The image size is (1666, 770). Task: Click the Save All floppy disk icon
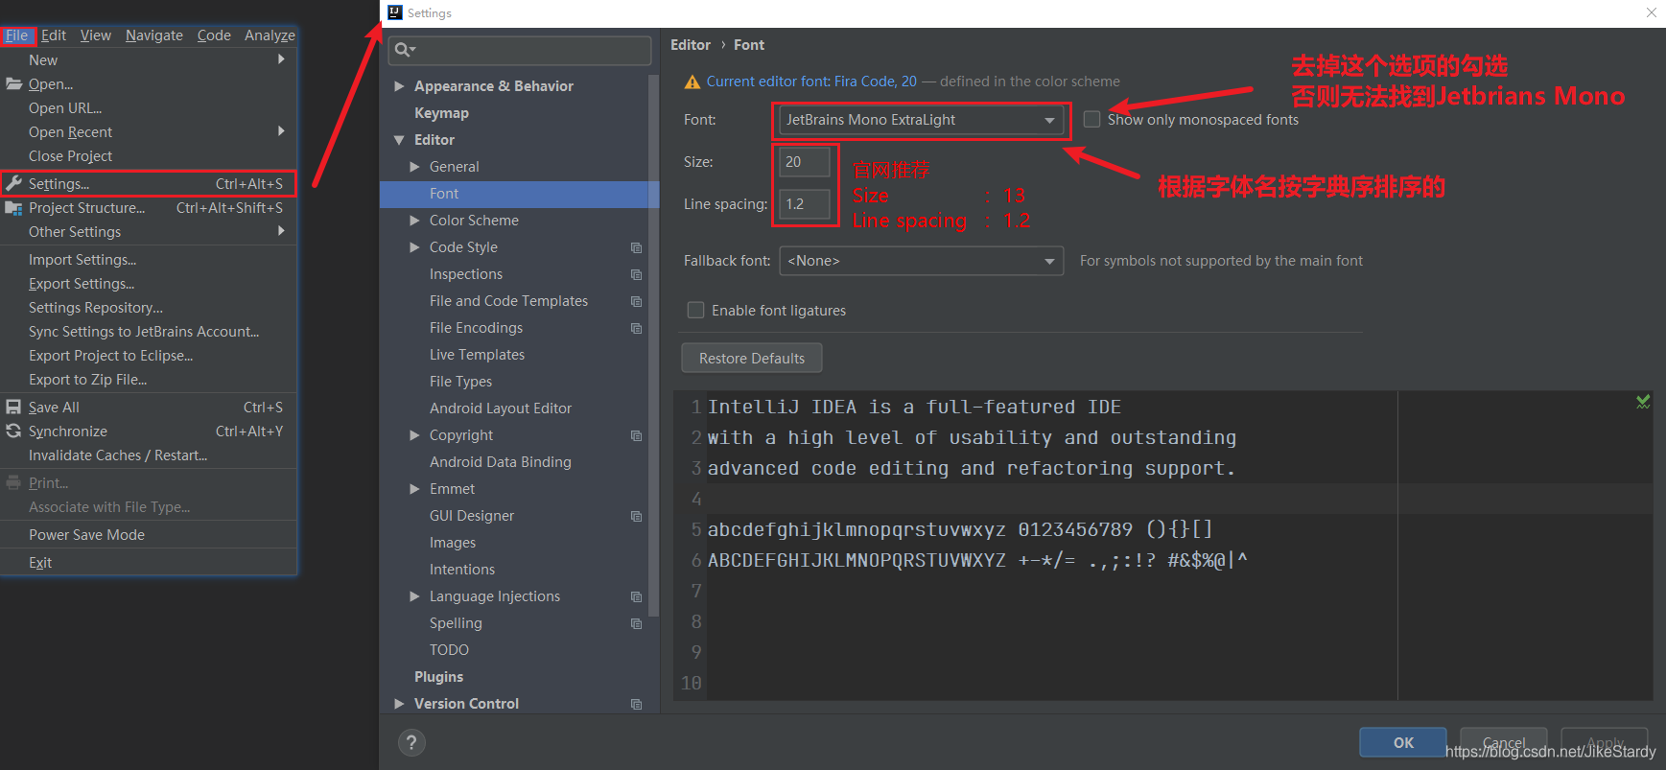point(13,407)
